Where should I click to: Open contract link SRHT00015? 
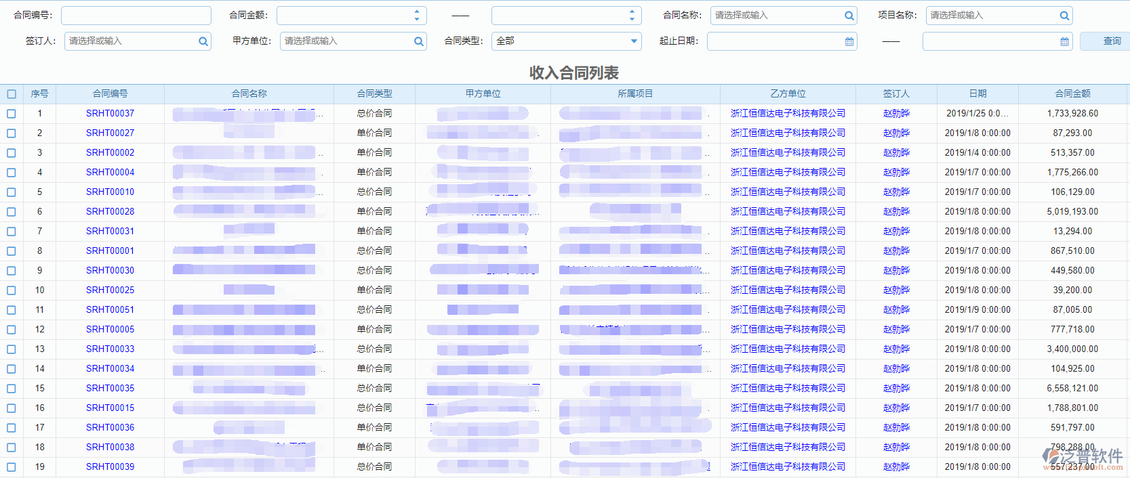(x=110, y=408)
